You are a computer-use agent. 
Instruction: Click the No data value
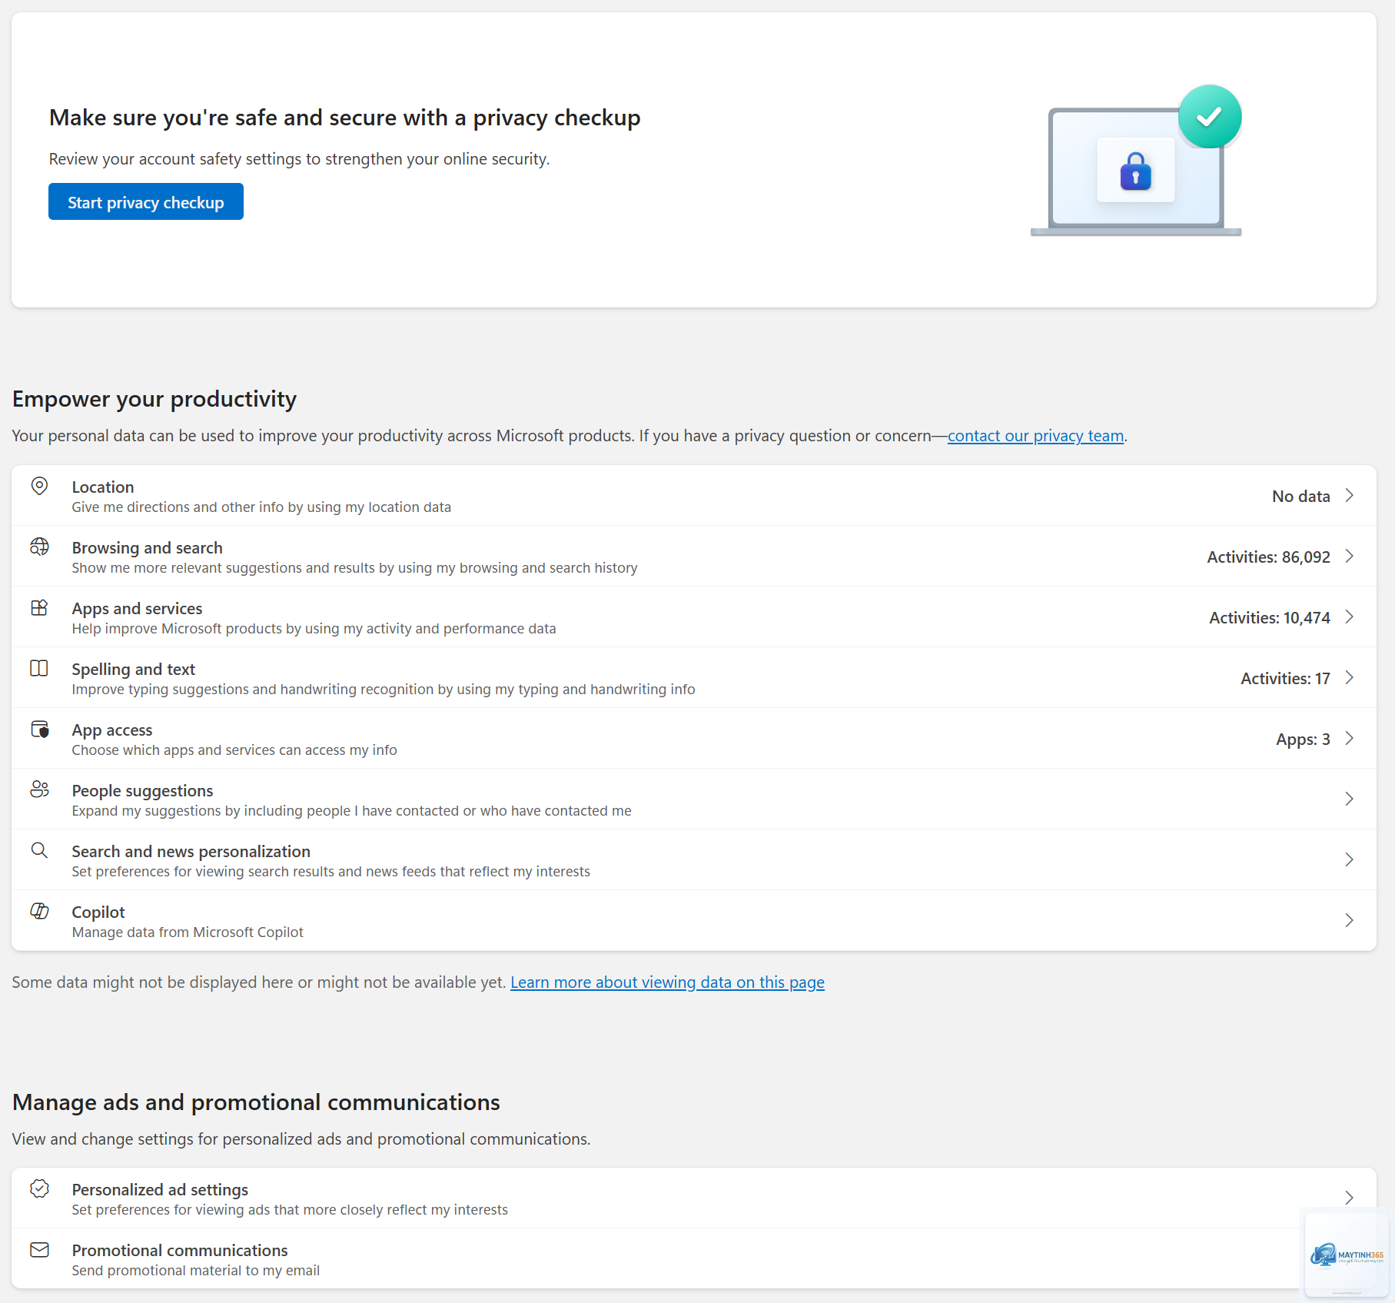click(1301, 496)
